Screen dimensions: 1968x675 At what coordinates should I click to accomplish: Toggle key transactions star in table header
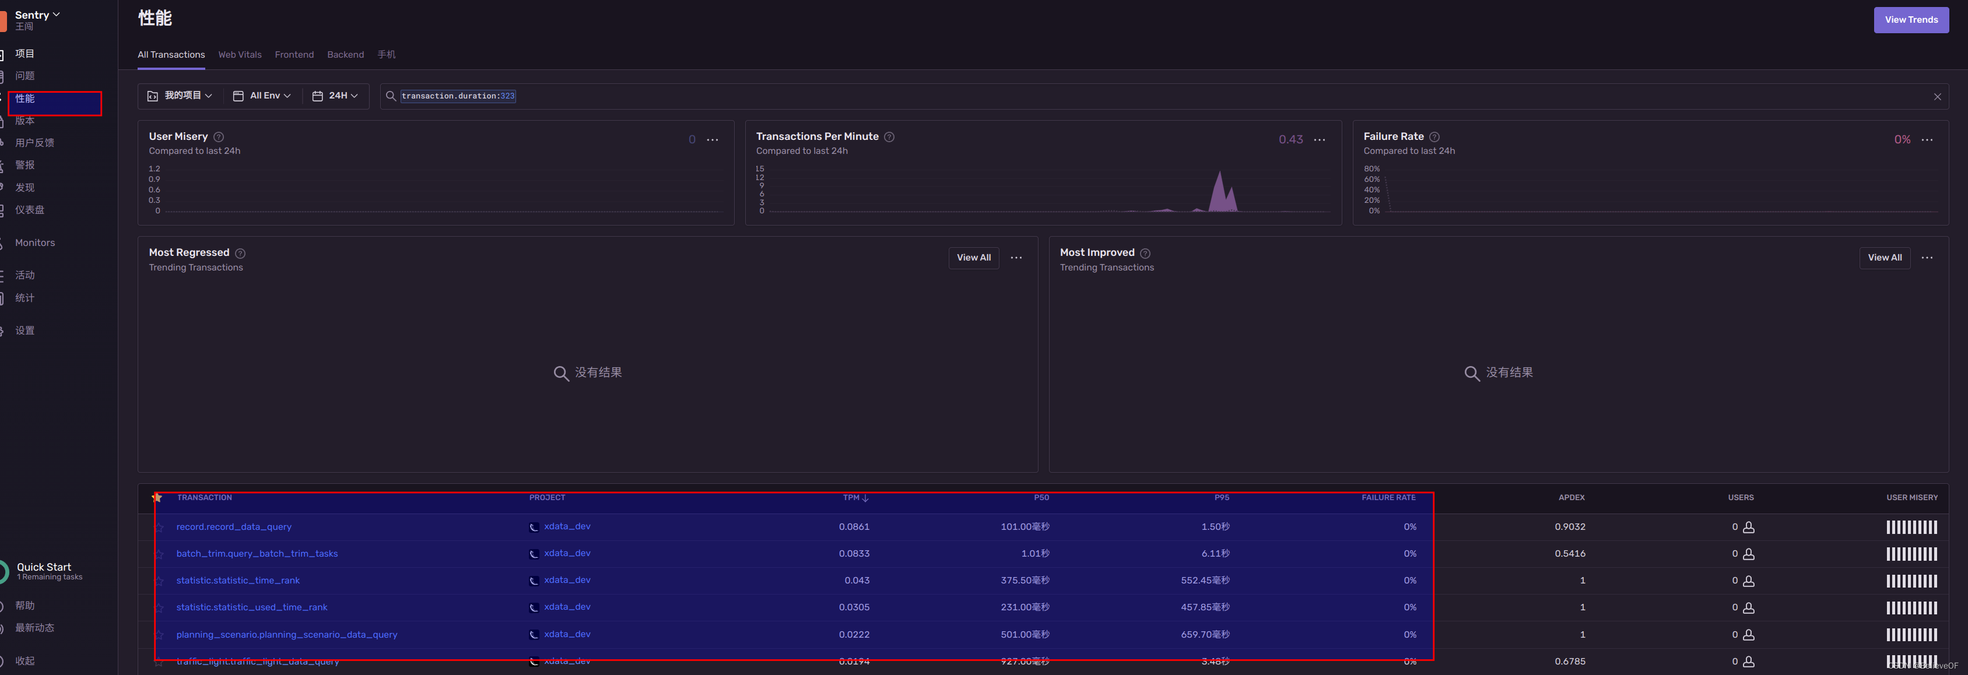pos(157,498)
